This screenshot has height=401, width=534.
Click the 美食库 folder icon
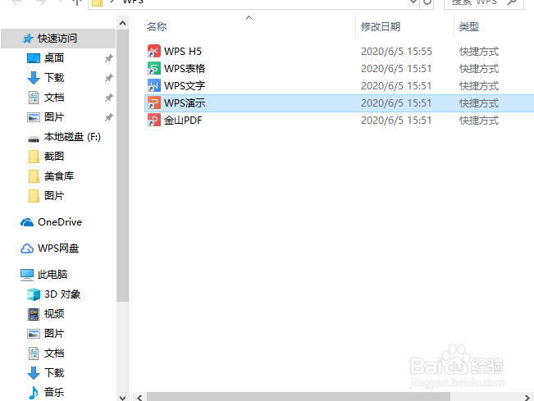[34, 176]
